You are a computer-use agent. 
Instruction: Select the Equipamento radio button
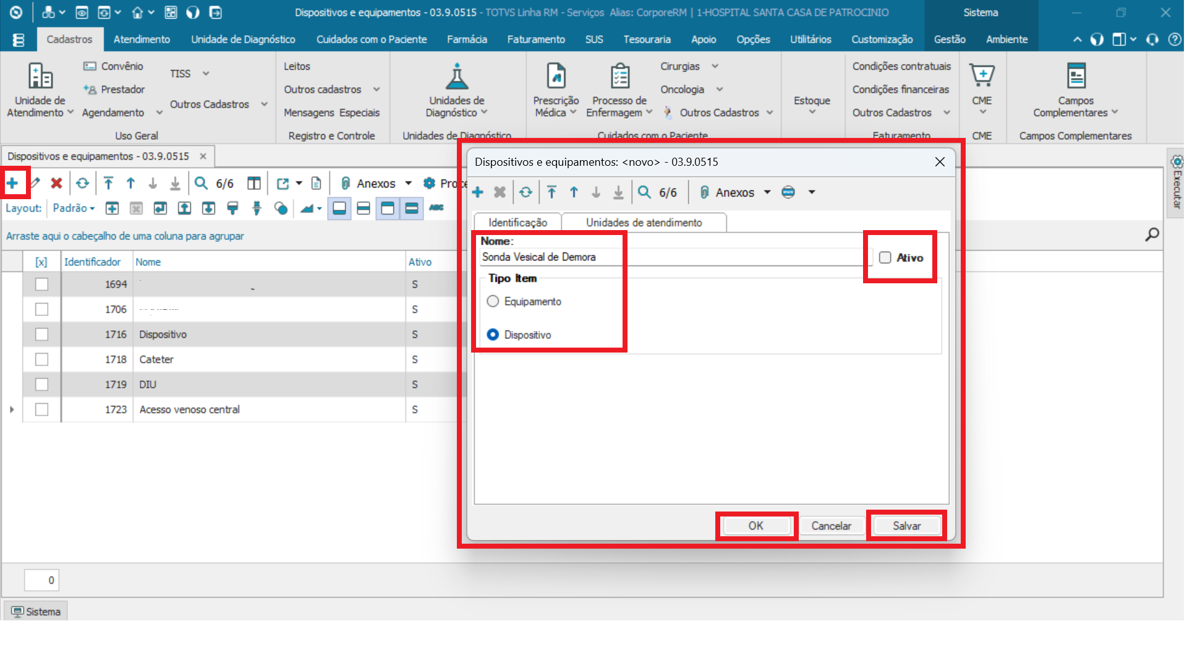(493, 302)
